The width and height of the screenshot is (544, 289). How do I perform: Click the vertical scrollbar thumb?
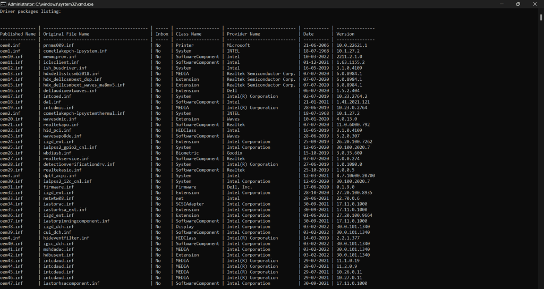541,18
